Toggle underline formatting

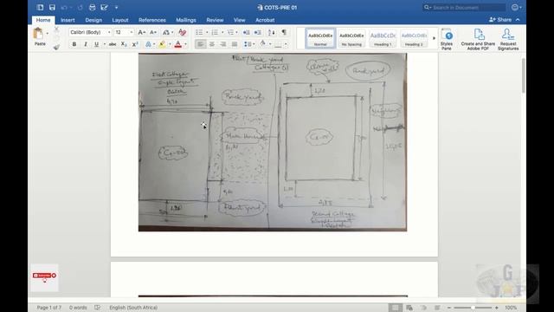[x=96, y=44]
